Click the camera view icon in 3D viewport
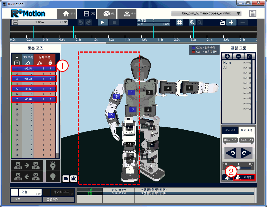Image resolution: width=267 pixels, height=207 pixels. pos(66,178)
